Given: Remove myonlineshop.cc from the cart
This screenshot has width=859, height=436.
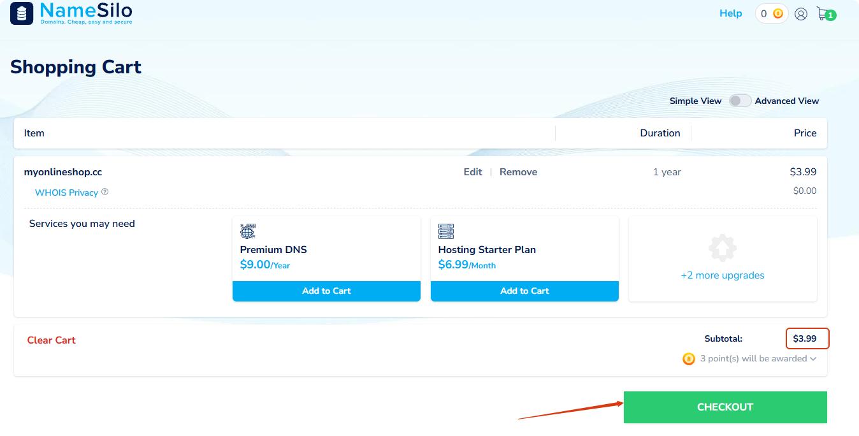Looking at the screenshot, I should (x=518, y=172).
